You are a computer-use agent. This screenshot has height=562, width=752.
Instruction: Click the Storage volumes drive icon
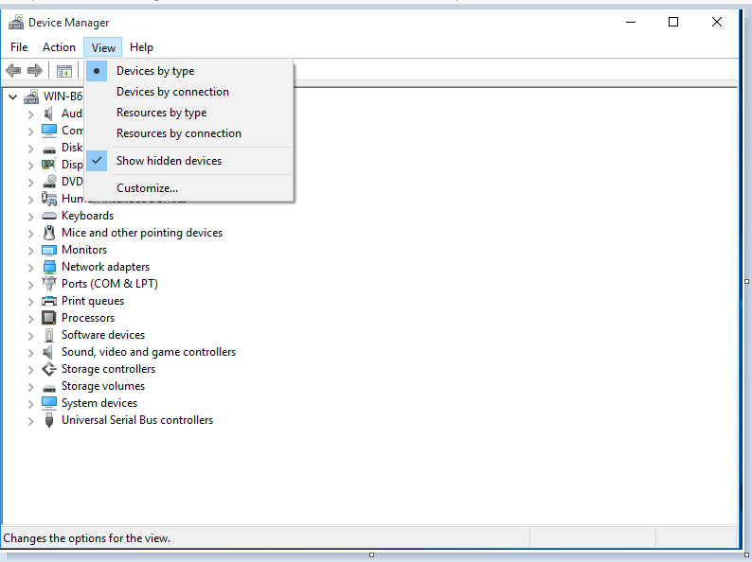[49, 388]
